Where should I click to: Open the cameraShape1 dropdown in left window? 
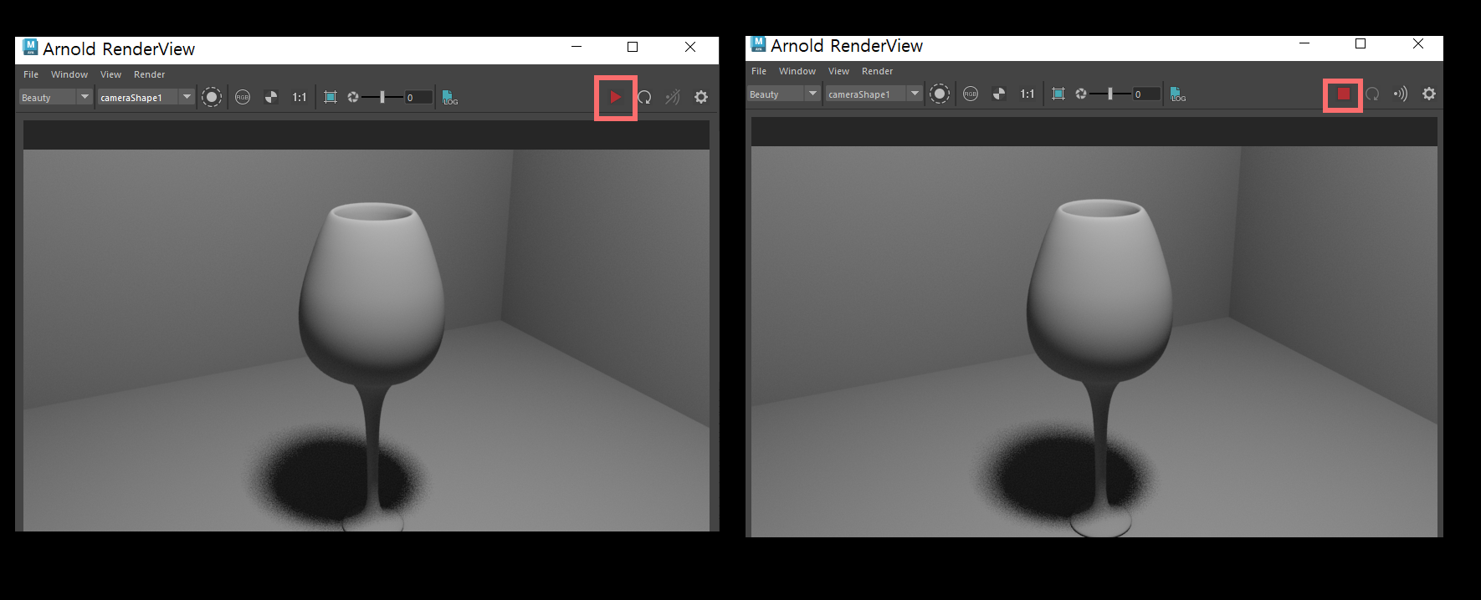click(x=146, y=98)
